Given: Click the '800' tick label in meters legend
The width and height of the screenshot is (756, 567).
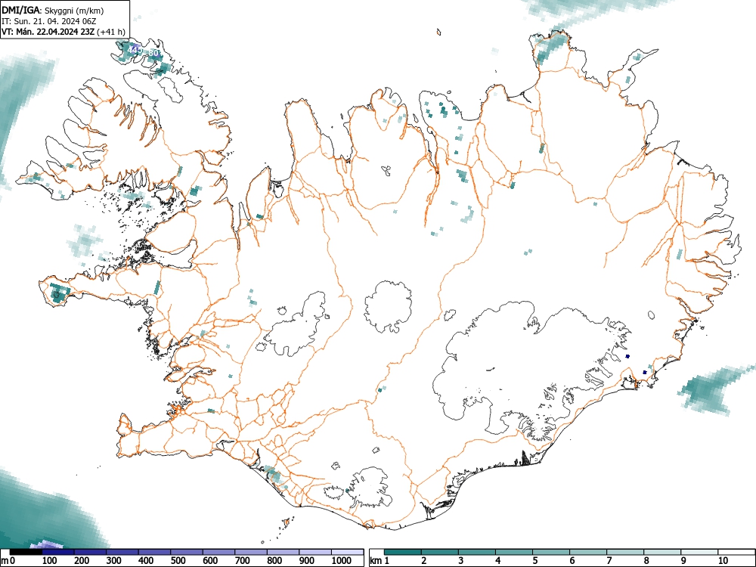Looking at the screenshot, I should click(274, 561).
